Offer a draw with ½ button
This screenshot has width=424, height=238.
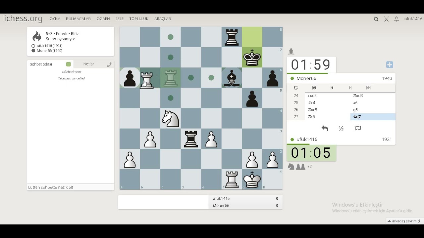coord(341,129)
